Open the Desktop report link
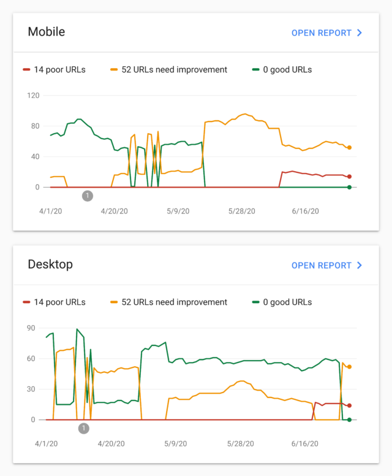This screenshot has width=392, height=476. click(x=321, y=266)
